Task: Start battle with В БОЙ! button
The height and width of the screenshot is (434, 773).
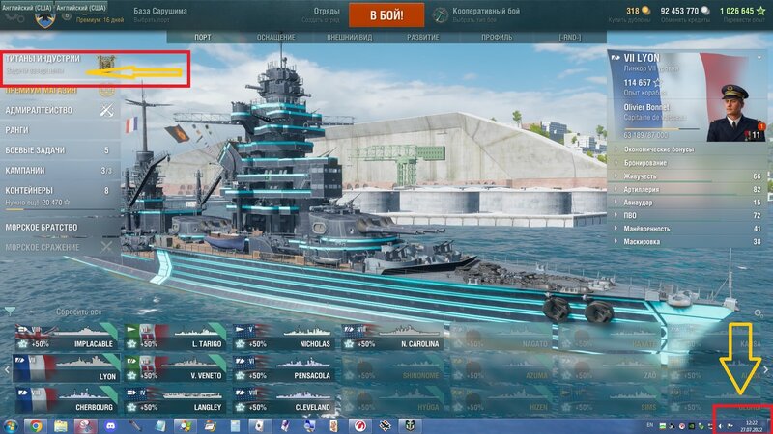Action: 386,14
